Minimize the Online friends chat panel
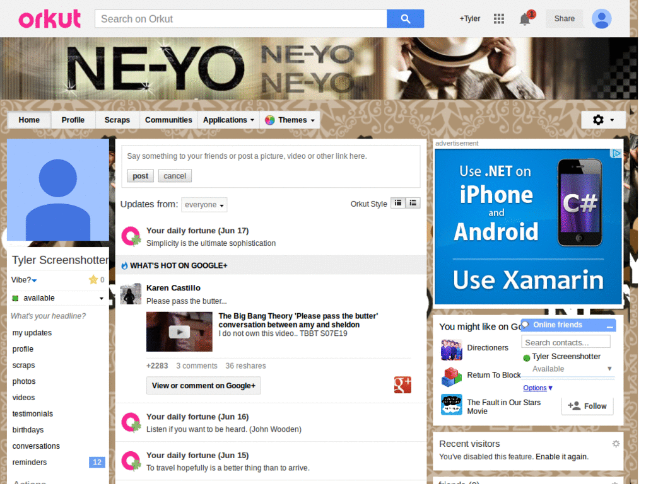Screen dimensions: 646x484 point(610,326)
